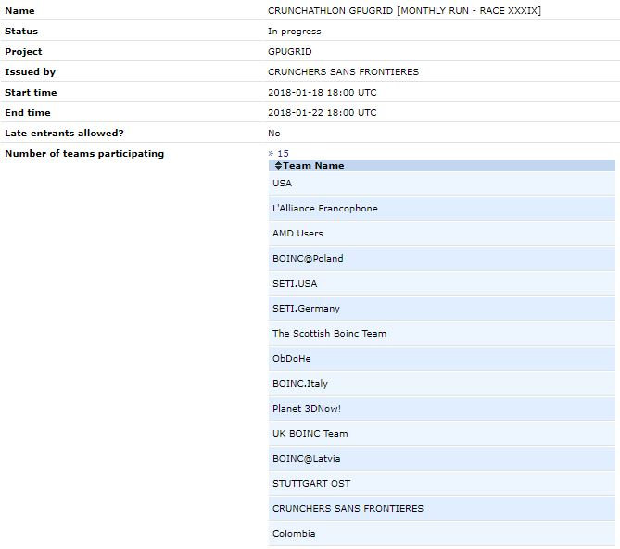This screenshot has height=549, width=620.
Task: Click the Name label
Action: click(19, 11)
